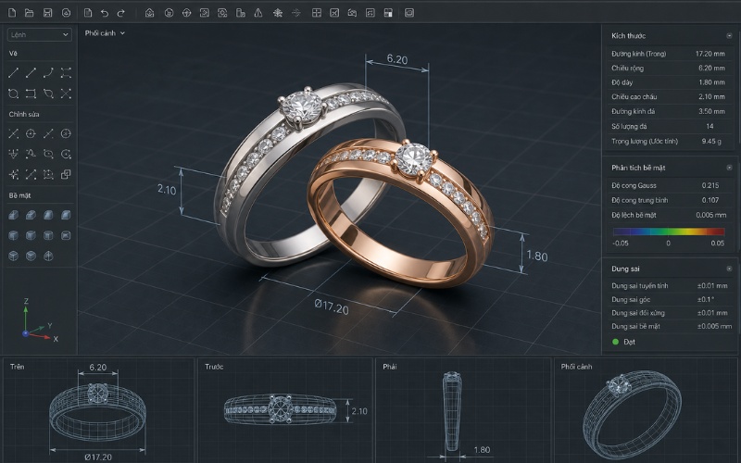Select the circle drawing tool under Vẽ
Image resolution: width=741 pixels, height=463 pixels.
point(13,94)
